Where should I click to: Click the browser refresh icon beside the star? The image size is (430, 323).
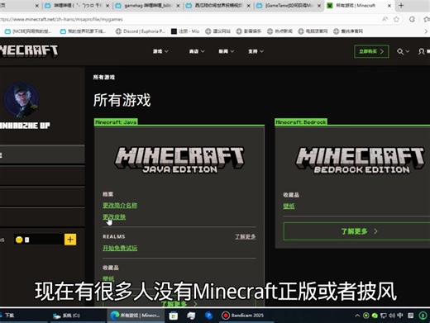(x=412, y=19)
